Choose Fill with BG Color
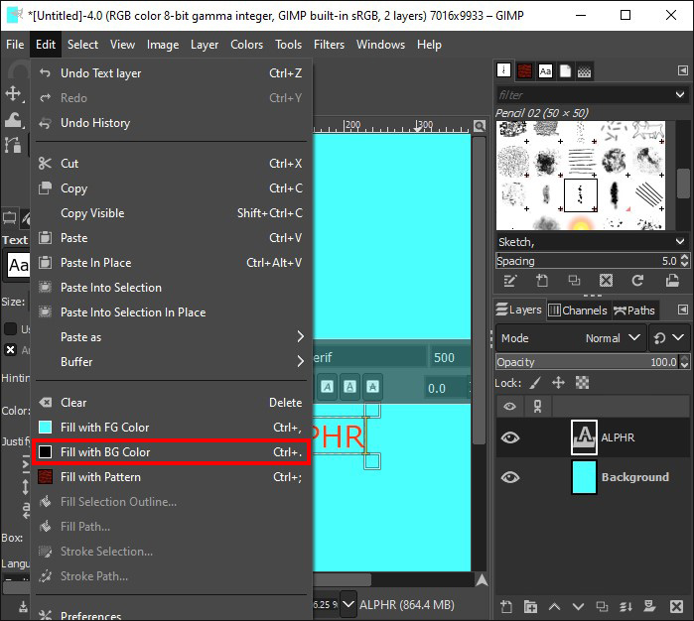 tap(171, 452)
